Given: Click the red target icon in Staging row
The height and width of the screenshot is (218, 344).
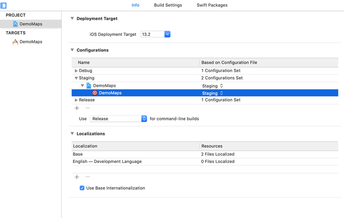Looking at the screenshot, I should pyautogui.click(x=95, y=93).
